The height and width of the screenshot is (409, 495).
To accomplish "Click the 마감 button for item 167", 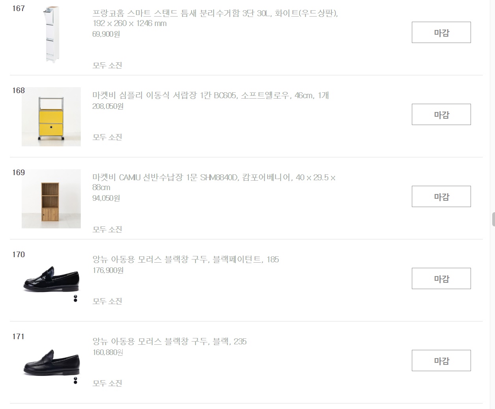I will [x=441, y=32].
